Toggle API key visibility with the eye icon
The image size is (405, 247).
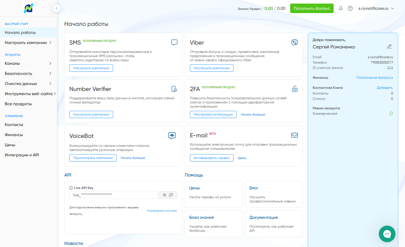pos(165,195)
